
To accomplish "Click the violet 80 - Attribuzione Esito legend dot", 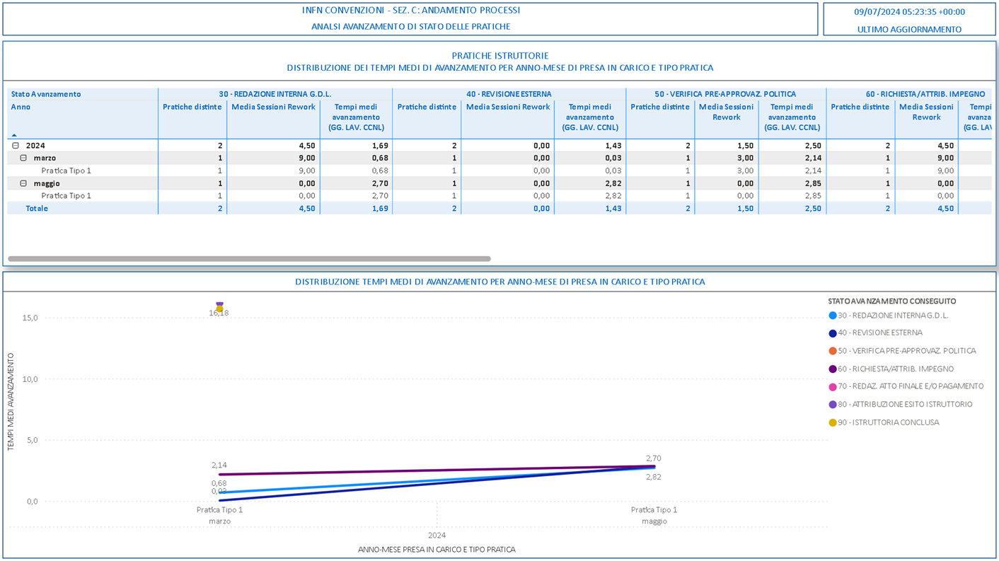I will pos(833,405).
